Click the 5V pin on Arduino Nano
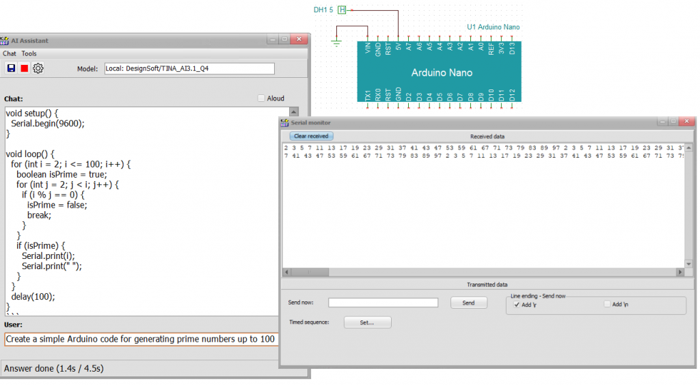This screenshot has width=700, height=386. tap(399, 46)
